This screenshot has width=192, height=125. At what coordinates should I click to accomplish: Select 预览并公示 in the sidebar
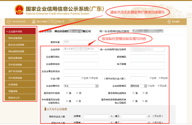point(20,98)
